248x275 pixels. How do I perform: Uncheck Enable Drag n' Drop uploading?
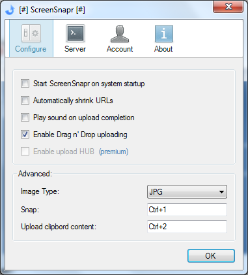(x=25, y=135)
